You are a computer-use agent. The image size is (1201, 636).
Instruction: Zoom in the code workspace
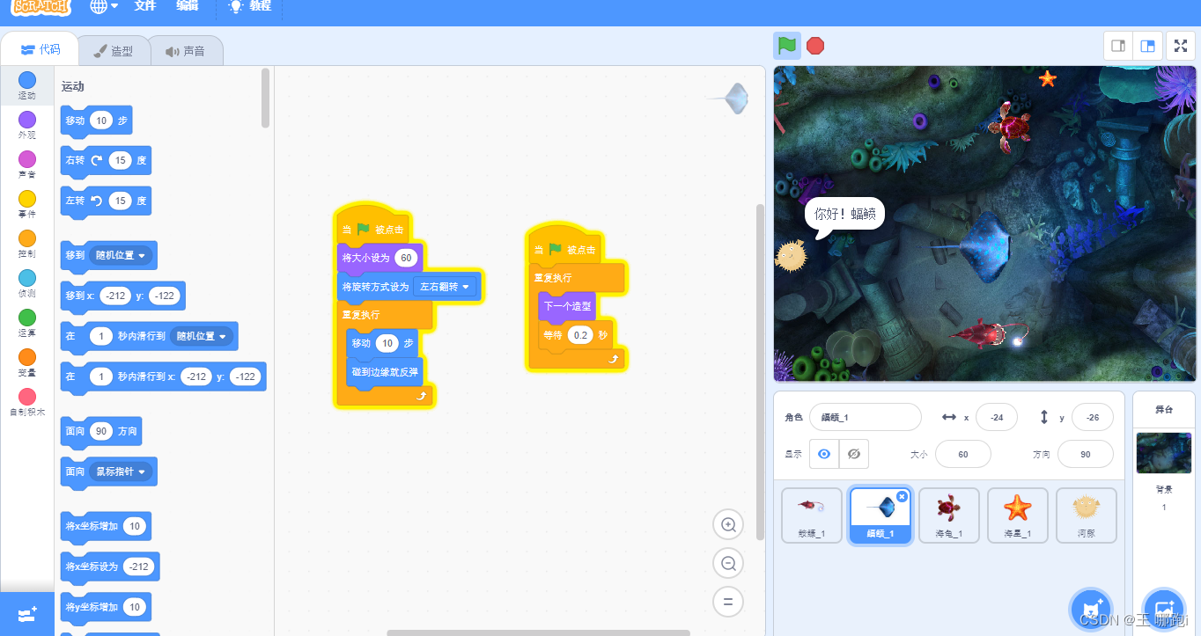[728, 525]
